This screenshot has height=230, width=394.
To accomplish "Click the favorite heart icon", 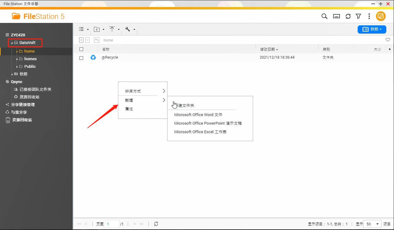I will tap(388, 40).
